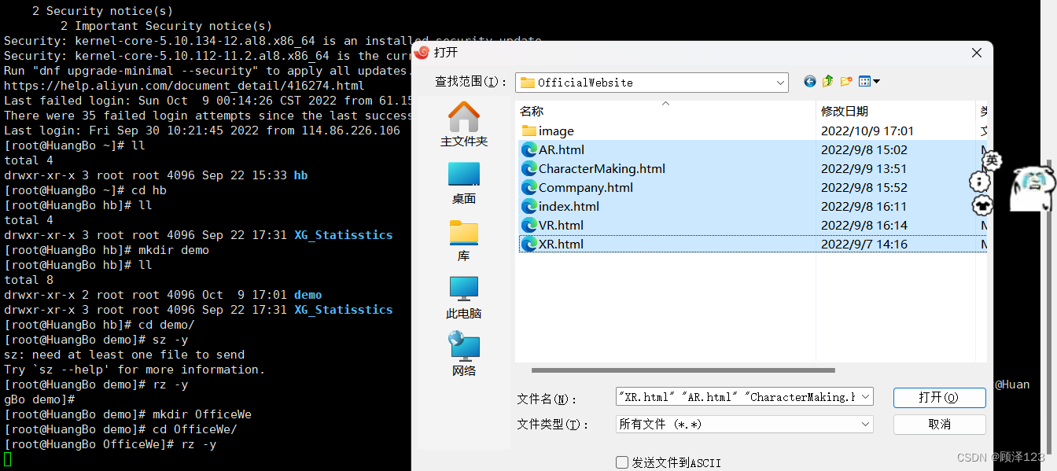The height and width of the screenshot is (471, 1057).
Task: Enable 发送文件到ASCII checkbox
Action: point(621,462)
